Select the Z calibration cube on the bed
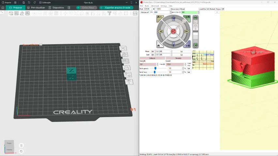 click(x=71, y=74)
